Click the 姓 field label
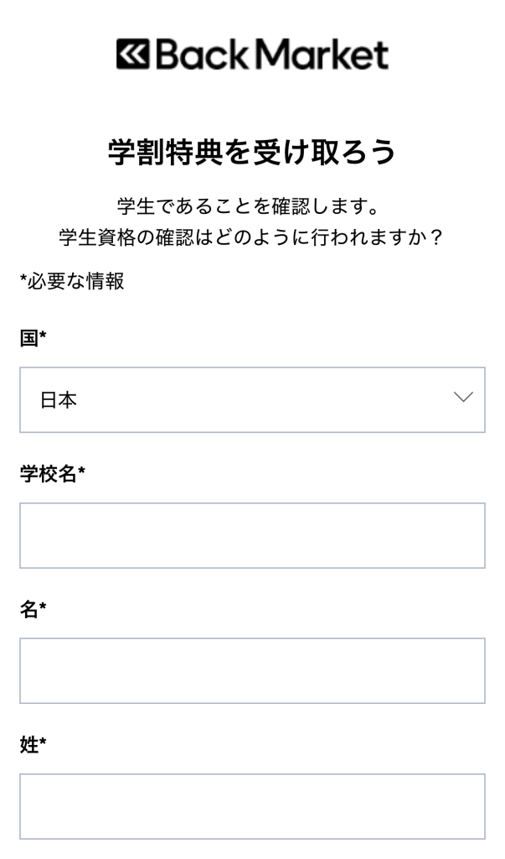Viewport: 505px width, 859px height. [28, 745]
